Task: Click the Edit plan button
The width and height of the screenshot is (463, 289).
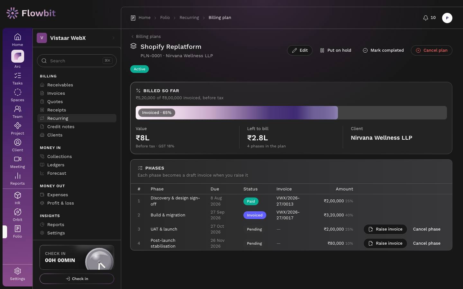Action: (300, 50)
